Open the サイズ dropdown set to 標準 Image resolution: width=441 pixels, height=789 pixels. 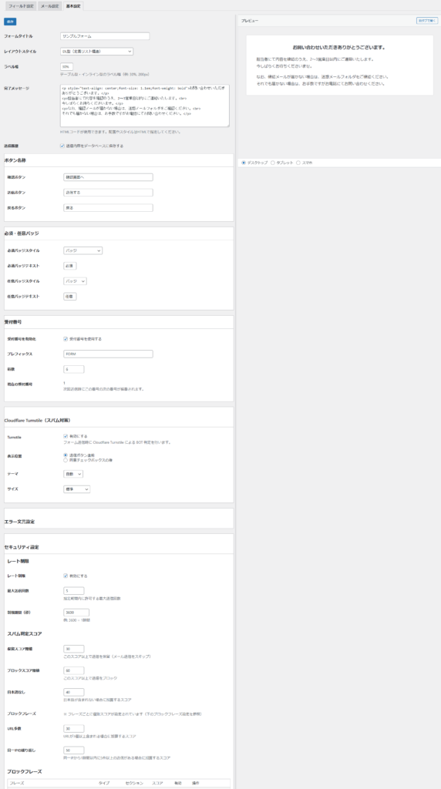[x=77, y=489]
